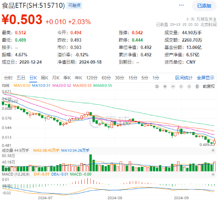The width and height of the screenshot is (218, 201).
Task: Select the 季K chart tab
Action: click(x=67, y=78)
